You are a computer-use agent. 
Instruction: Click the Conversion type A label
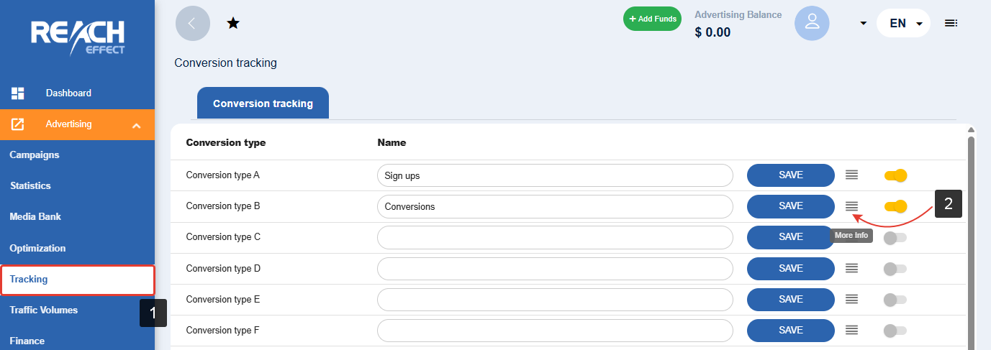coord(222,175)
